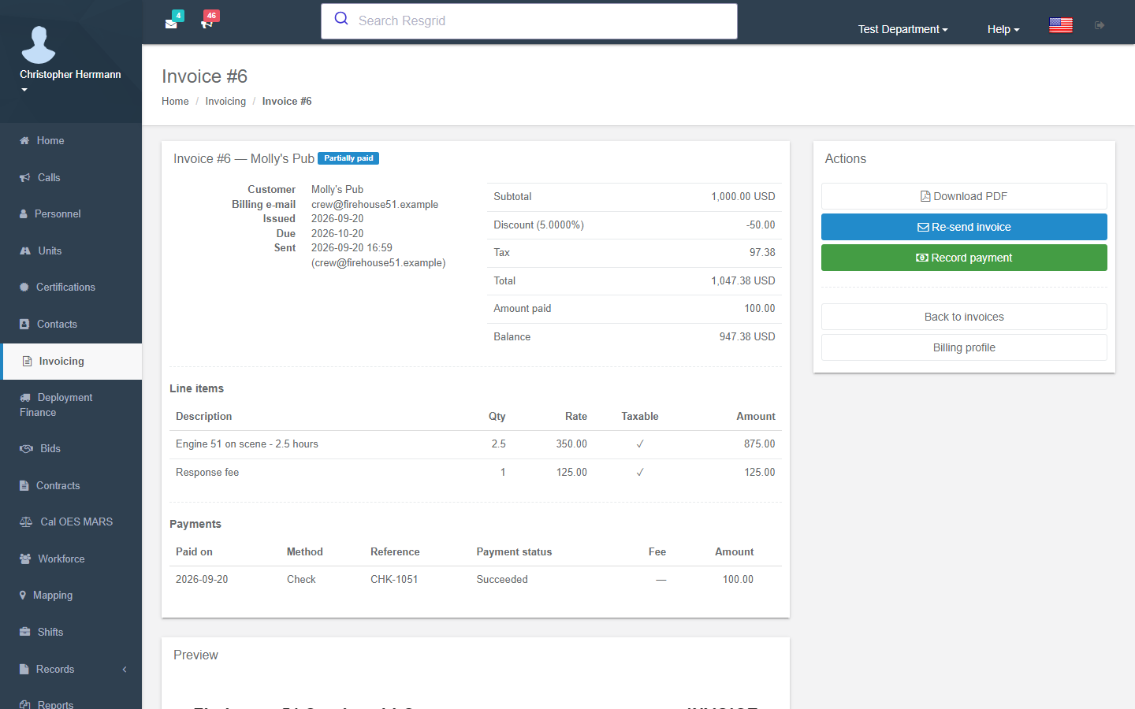Click the Tax amount 97.38

pos(762,253)
